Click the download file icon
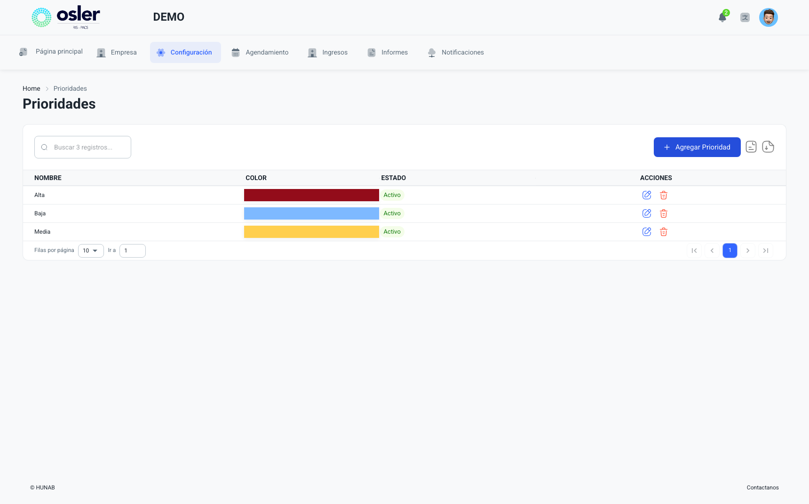Image resolution: width=809 pixels, height=504 pixels. coord(768,147)
